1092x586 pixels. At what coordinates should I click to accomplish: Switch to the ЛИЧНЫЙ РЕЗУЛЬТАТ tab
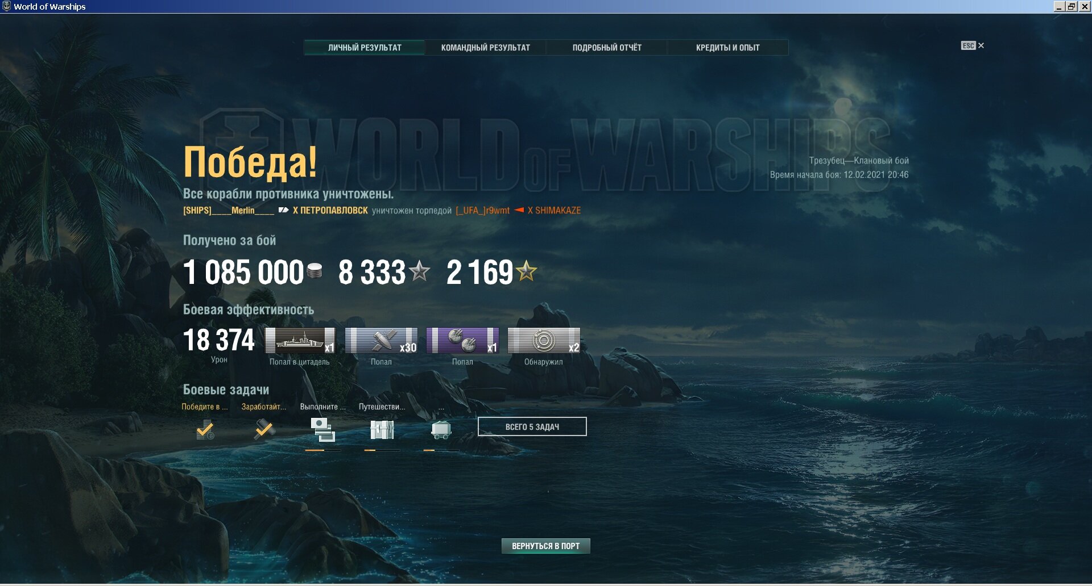(x=365, y=47)
